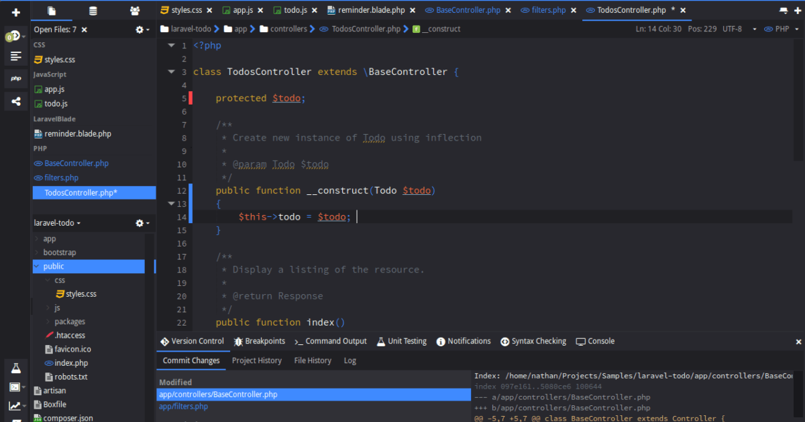The width and height of the screenshot is (805, 422).
Task: Expand the bootstrap folder in project tree
Action: coord(36,253)
